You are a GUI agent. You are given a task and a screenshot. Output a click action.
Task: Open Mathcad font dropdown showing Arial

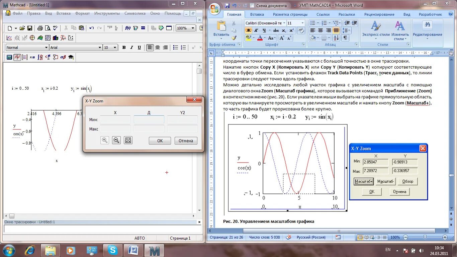coord(76,48)
